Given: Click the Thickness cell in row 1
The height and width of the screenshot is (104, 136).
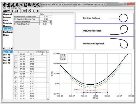Looking at the screenshot, I should click(x=42, y=54).
